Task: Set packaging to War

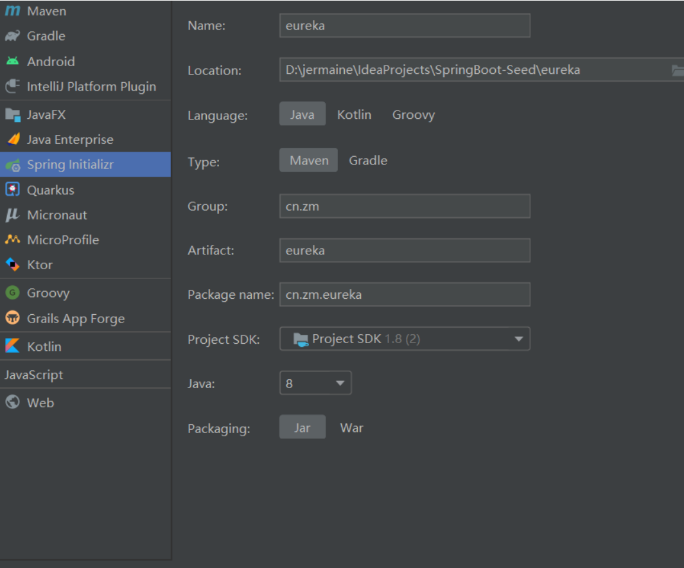Action: (x=351, y=427)
